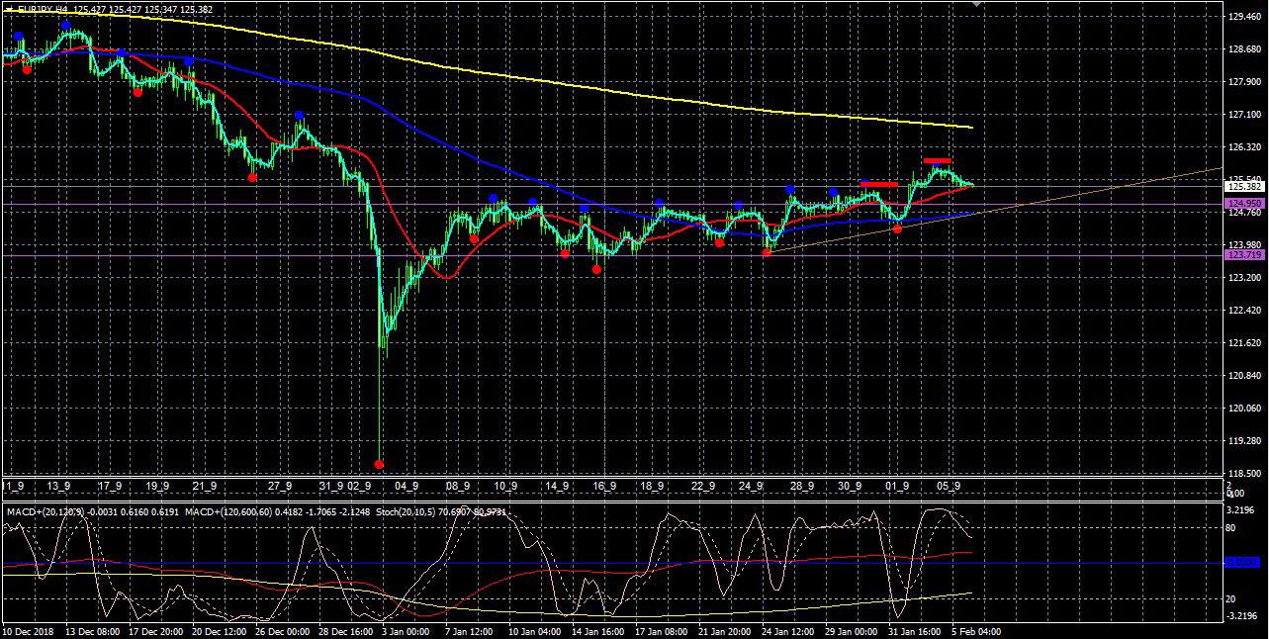Select the lower red resistance bar near 125.4

click(879, 184)
